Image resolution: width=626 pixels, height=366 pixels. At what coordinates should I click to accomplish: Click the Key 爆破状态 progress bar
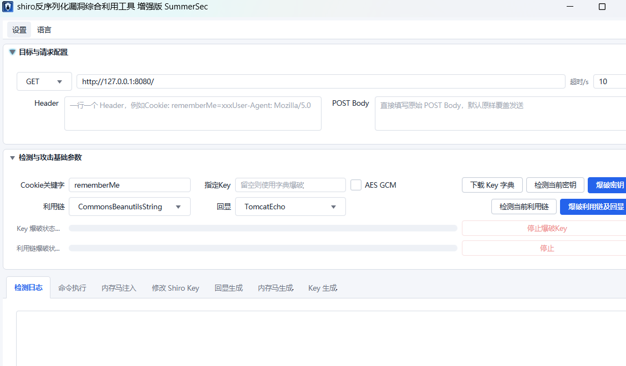[x=263, y=228]
